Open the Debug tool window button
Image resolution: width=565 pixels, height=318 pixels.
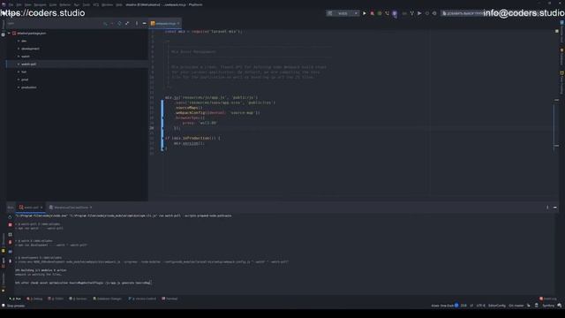34,299
